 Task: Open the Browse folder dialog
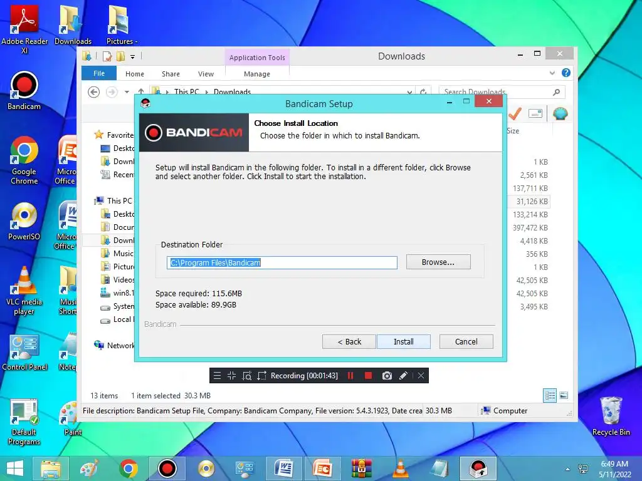[438, 262]
